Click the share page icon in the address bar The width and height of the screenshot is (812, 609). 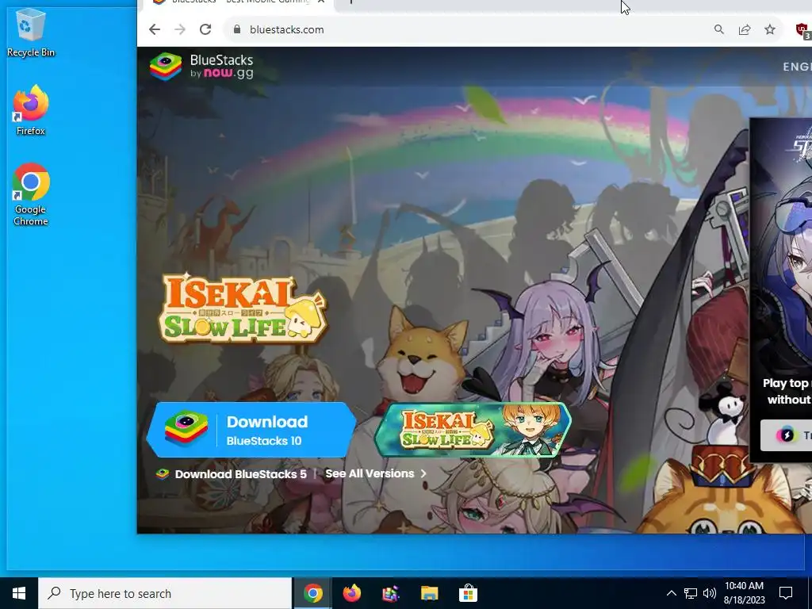click(745, 29)
